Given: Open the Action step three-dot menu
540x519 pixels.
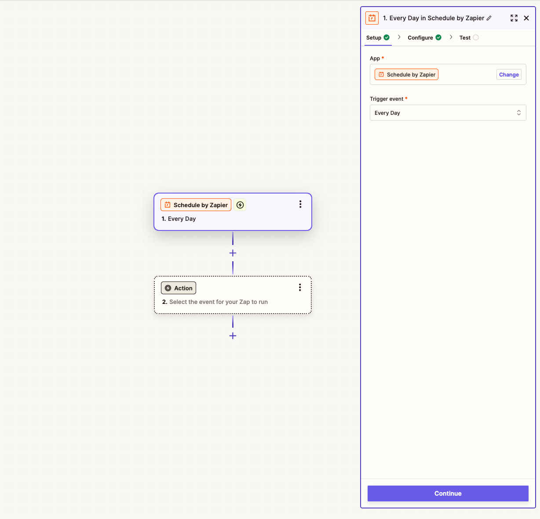Looking at the screenshot, I should (300, 287).
